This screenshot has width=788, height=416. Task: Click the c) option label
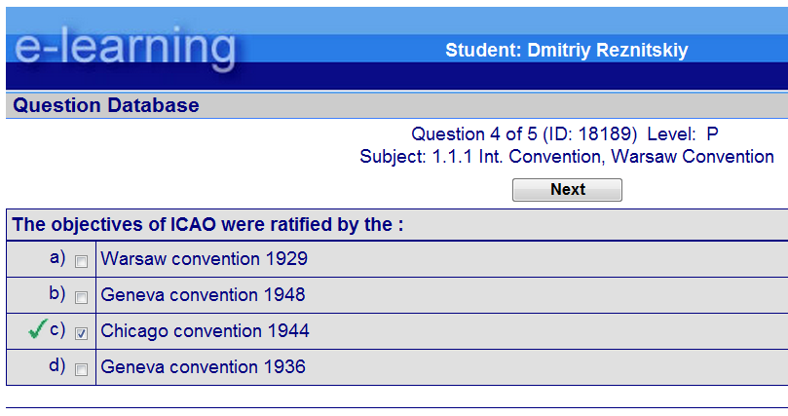pyautogui.click(x=57, y=329)
